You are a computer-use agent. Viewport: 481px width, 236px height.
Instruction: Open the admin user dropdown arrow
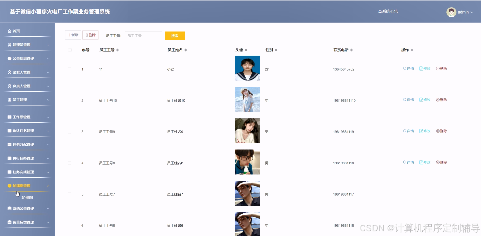[472, 12]
